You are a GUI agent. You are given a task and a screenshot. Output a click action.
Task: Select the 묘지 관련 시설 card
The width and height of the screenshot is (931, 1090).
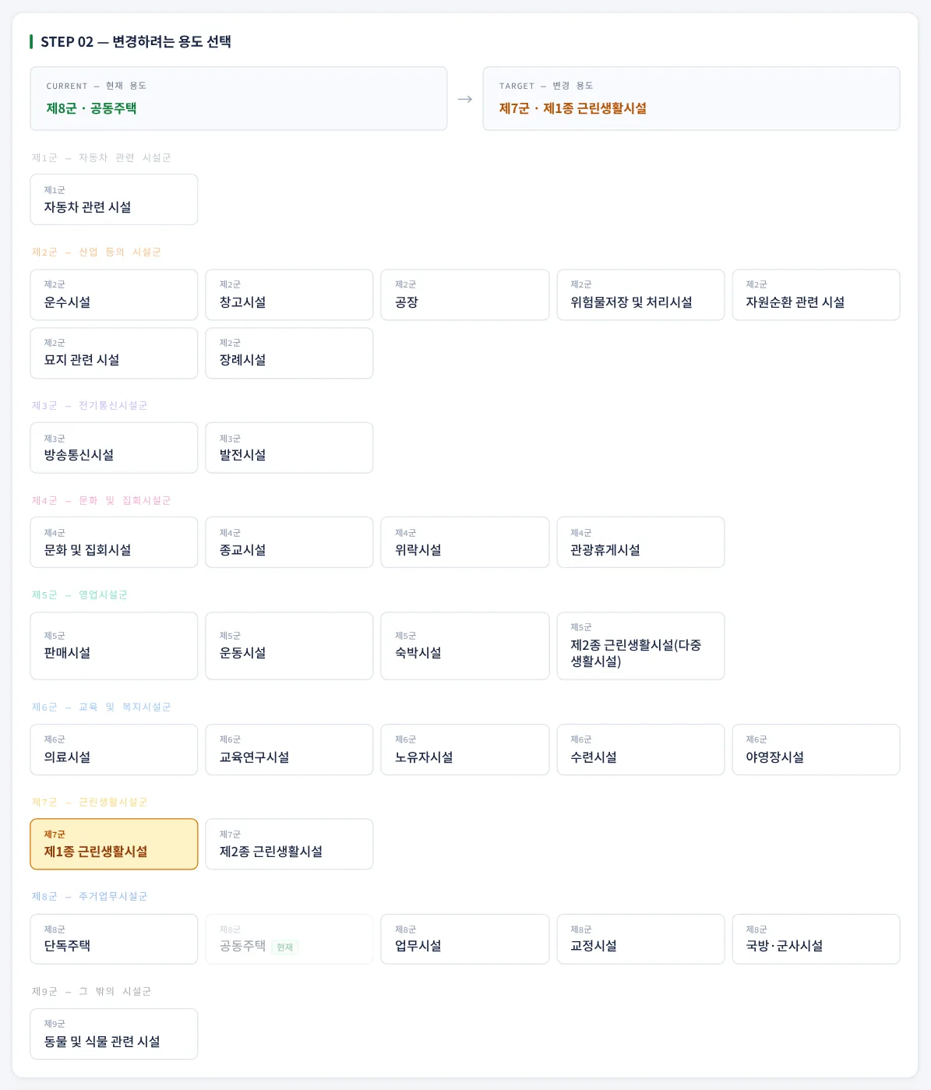(114, 353)
